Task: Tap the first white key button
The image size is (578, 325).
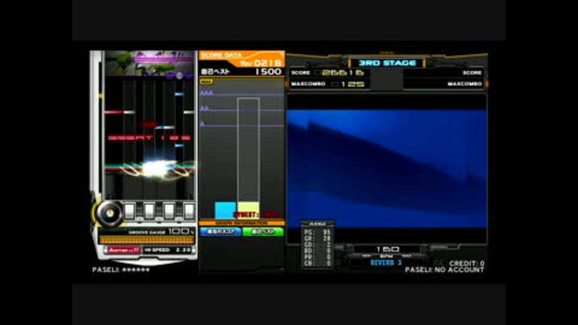Action: (x=129, y=211)
